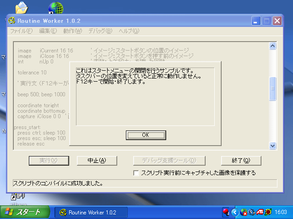Close the Routine Worker window

(277, 21)
